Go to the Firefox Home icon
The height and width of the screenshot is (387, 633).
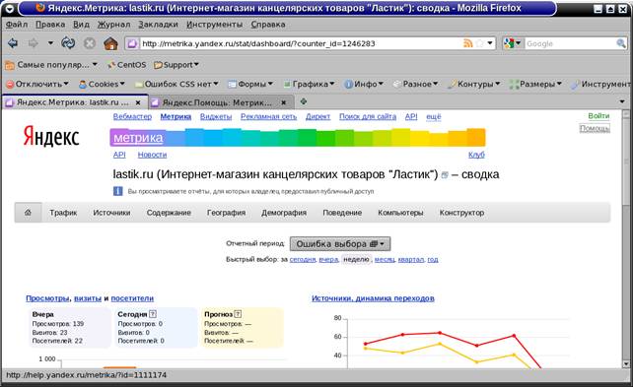(x=110, y=43)
